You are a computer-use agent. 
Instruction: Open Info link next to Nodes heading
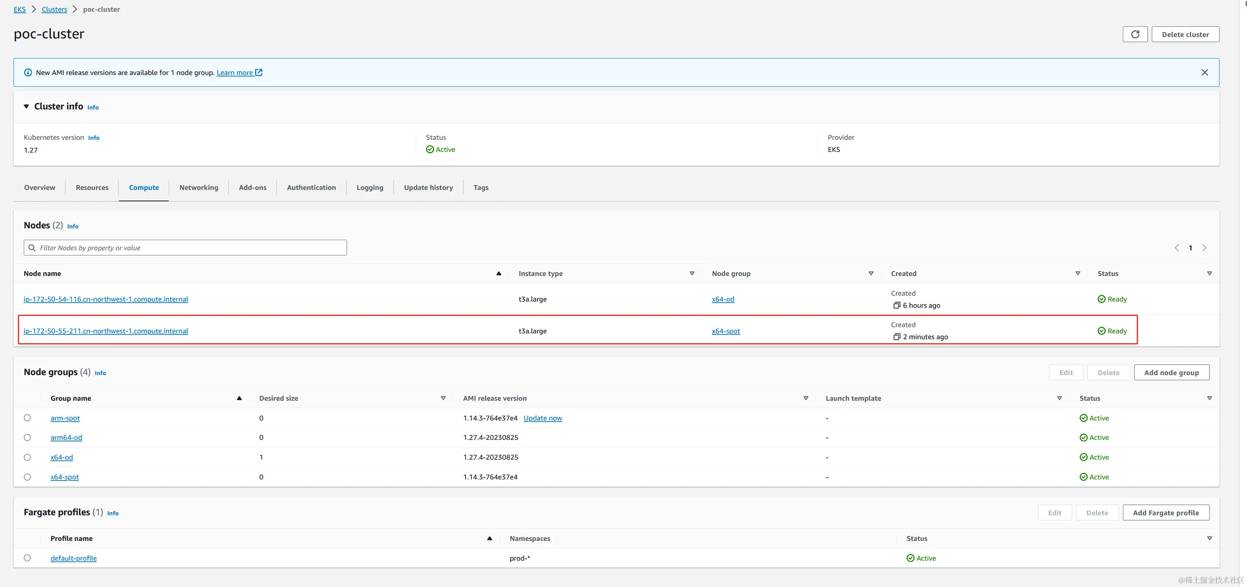[x=73, y=226]
